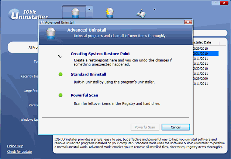Open the Online Help link
Viewport: 231px width, 159px height.
pos(15,146)
